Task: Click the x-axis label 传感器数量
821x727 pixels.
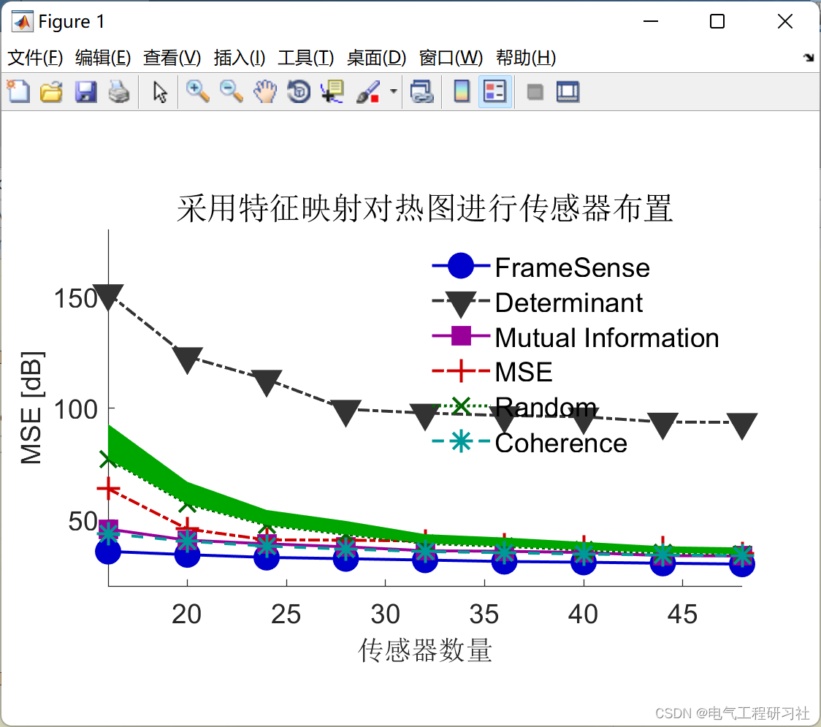Action: pos(424,650)
